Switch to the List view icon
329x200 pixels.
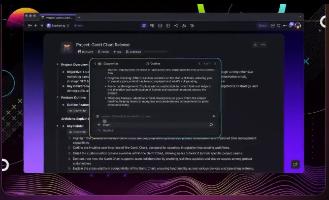[x=144, y=25]
